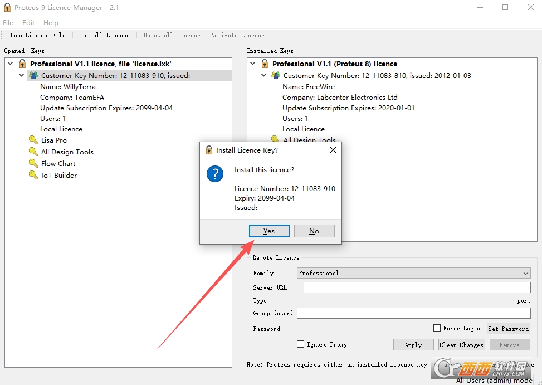Click the customer icon for key 12-11083-810
Screen dimensions: 542x385
click(276, 75)
